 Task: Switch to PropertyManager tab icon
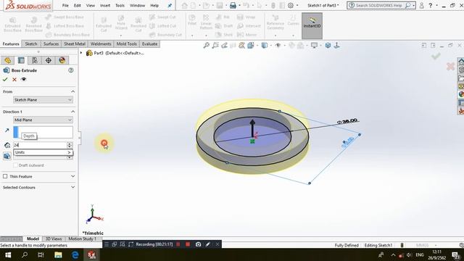[x=21, y=60]
